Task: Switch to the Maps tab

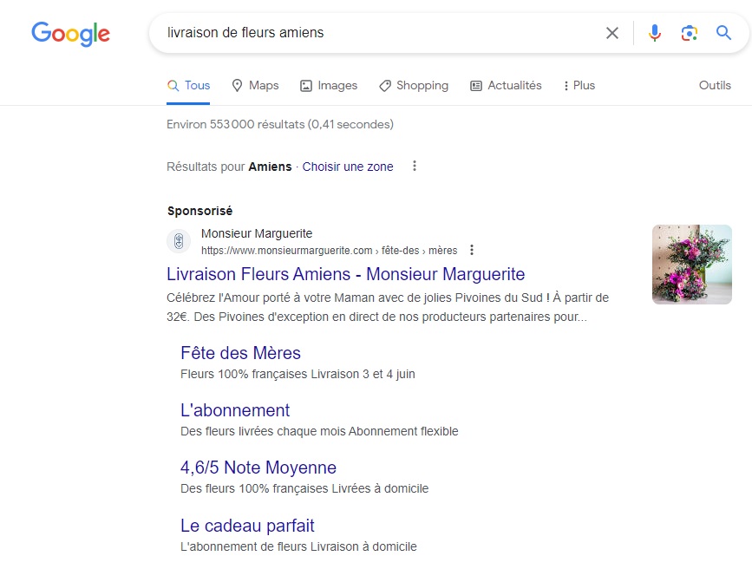Action: [255, 85]
